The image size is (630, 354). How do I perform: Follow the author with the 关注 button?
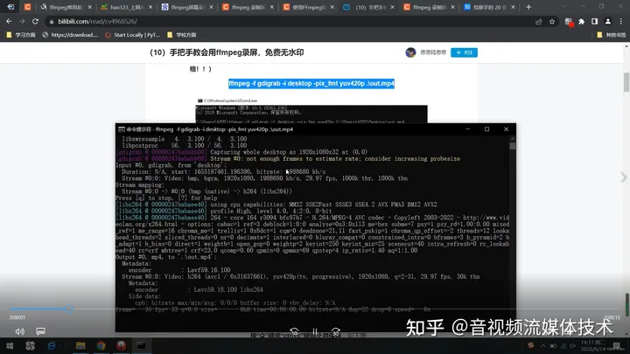(464, 52)
